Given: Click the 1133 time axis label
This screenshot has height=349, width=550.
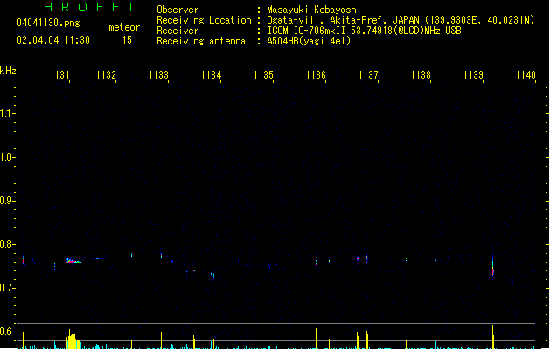Looking at the screenshot, I should [158, 75].
